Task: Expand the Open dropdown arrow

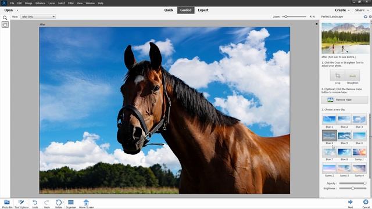Action: pos(17,10)
